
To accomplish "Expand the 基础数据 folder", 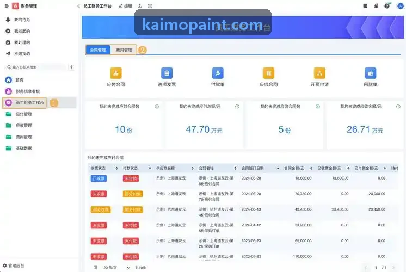I will point(23,149).
